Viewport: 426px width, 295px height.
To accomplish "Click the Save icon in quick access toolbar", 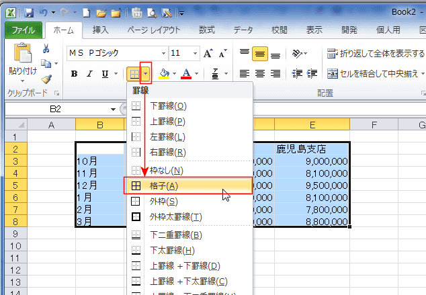I will coord(29,13).
